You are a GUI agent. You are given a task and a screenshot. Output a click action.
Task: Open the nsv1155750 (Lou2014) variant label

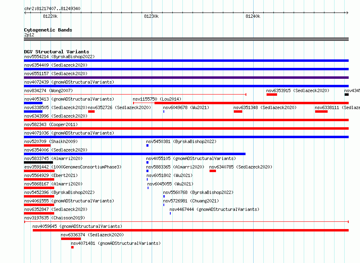click(x=157, y=99)
